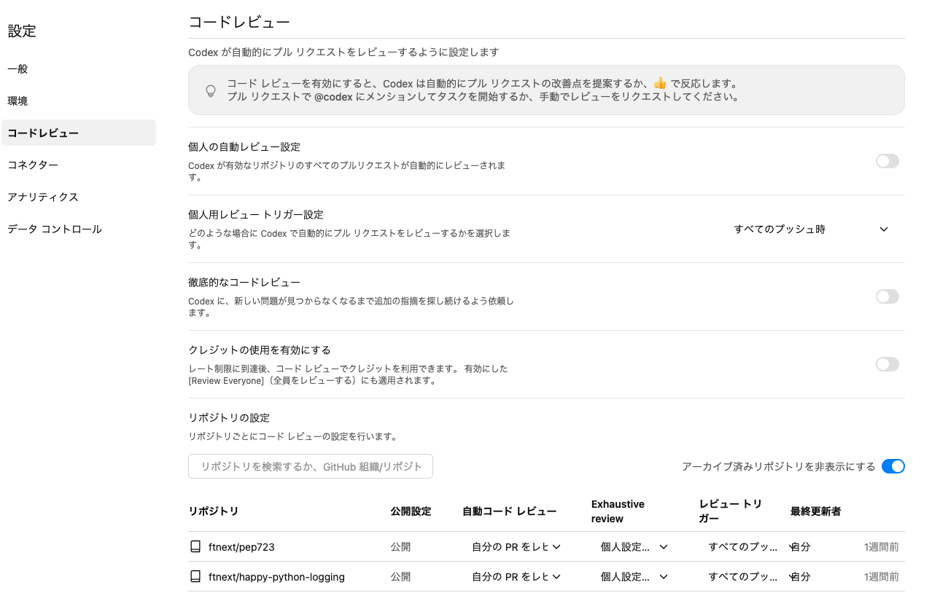The height and width of the screenshot is (609, 932).
Task: Click the 自動コード レビュー column header
Action: (x=510, y=511)
